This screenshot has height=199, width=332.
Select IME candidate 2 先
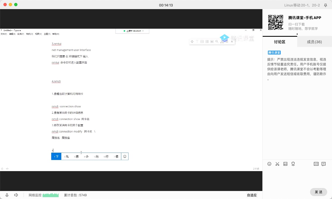coord(66,156)
